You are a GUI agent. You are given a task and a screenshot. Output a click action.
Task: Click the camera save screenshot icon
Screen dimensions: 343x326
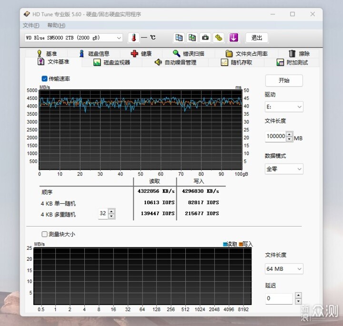pos(205,38)
